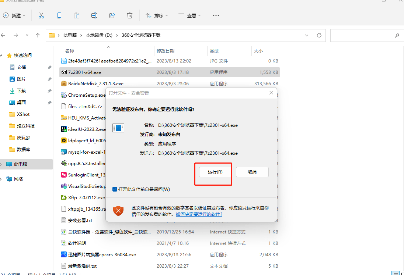Switch to large thumbnails view at bottom right

pyautogui.click(x=402, y=274)
